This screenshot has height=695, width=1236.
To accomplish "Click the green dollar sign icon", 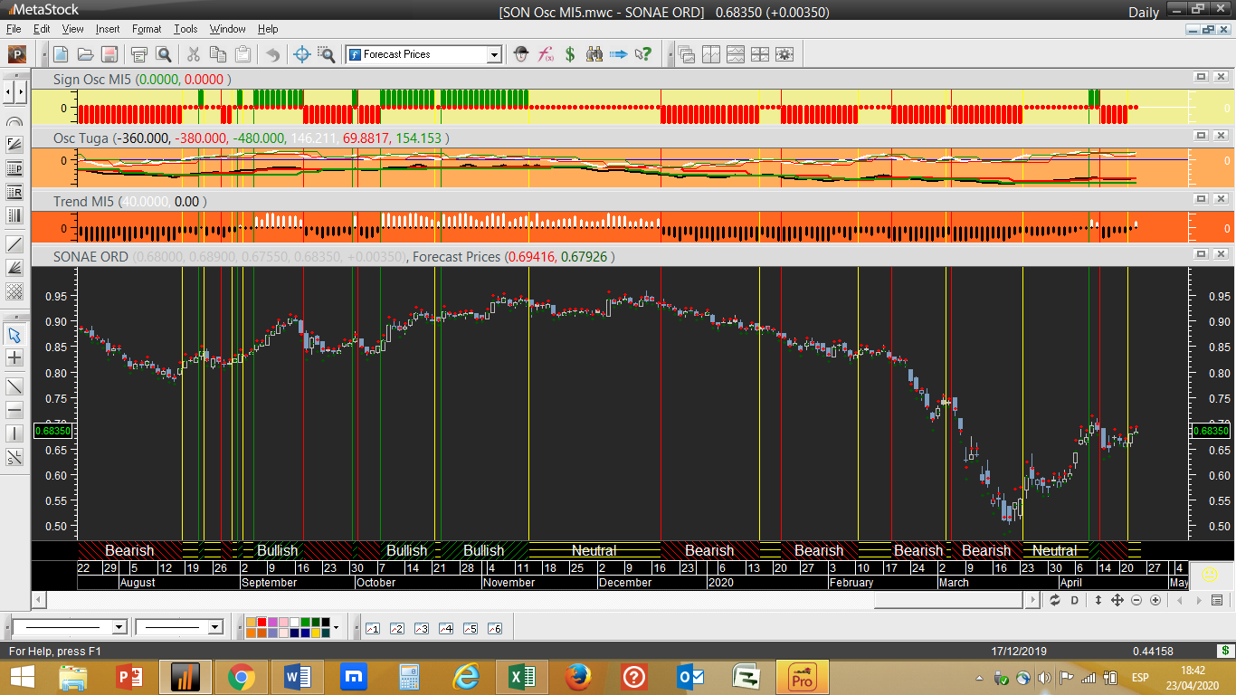I will [570, 54].
